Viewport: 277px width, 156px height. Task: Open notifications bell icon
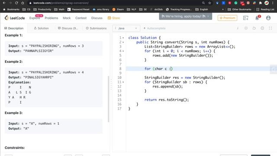(257, 18)
